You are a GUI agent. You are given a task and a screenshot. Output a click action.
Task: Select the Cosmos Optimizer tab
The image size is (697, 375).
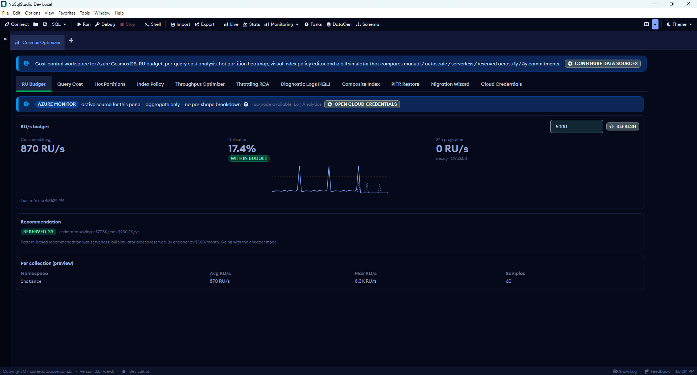[37, 43]
